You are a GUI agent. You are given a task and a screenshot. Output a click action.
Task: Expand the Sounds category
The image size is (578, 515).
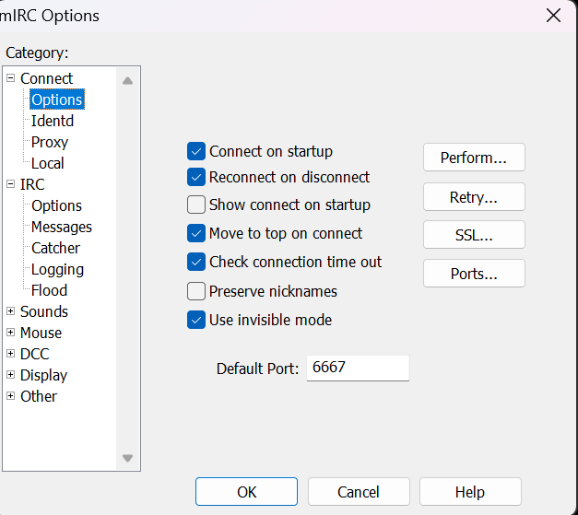[x=11, y=311]
